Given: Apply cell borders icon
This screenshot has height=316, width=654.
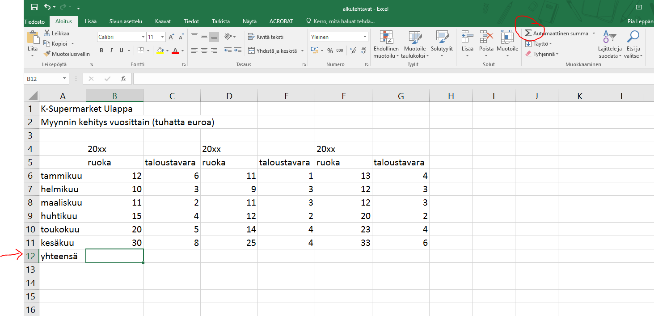Looking at the screenshot, I should tap(140, 51).
